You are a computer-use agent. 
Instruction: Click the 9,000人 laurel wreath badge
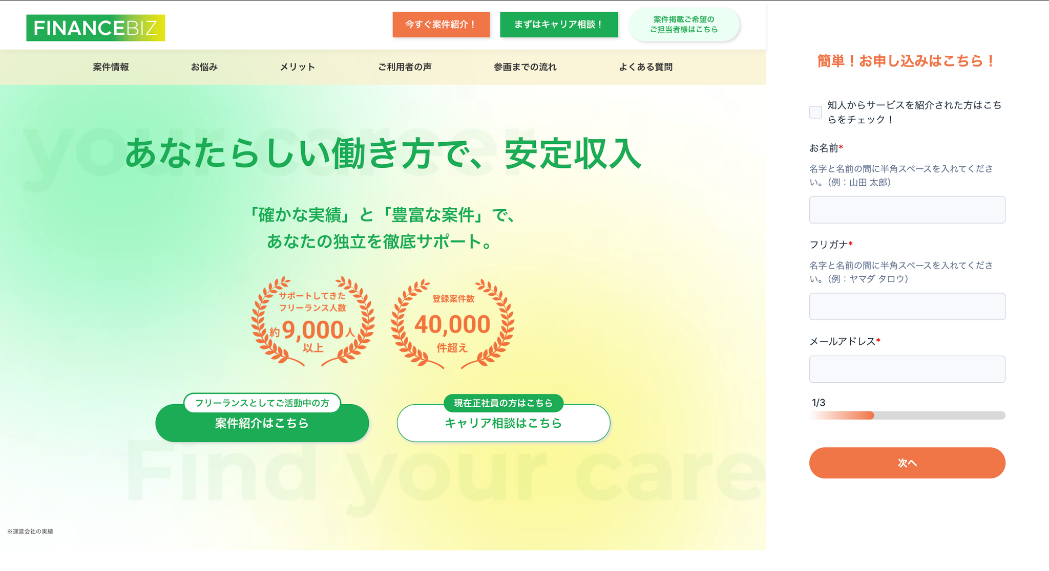coord(313,322)
